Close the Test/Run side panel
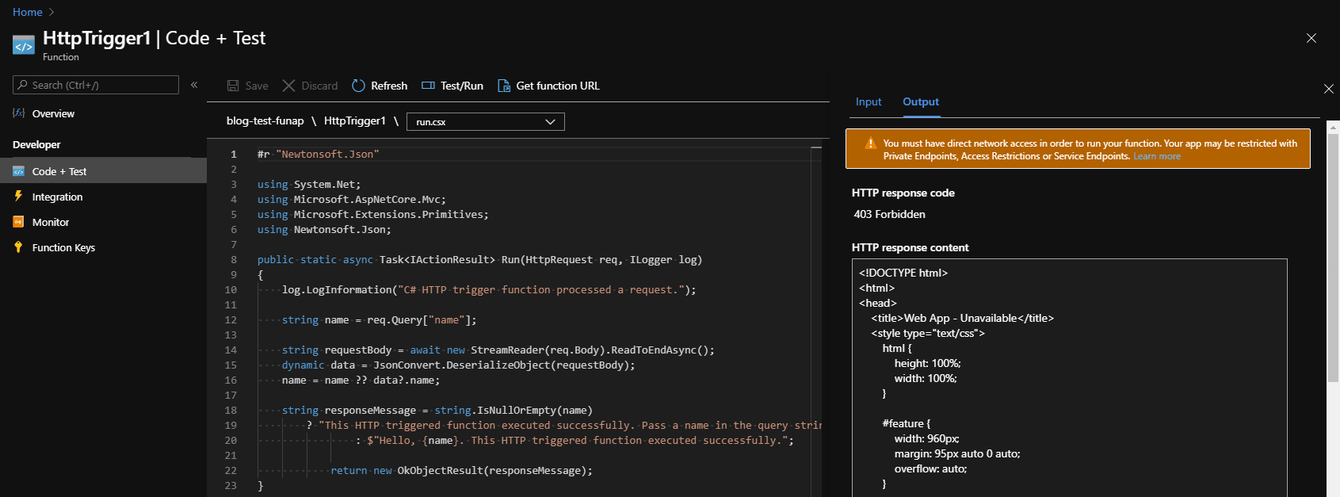The height and width of the screenshot is (497, 1340). pos(1329,89)
